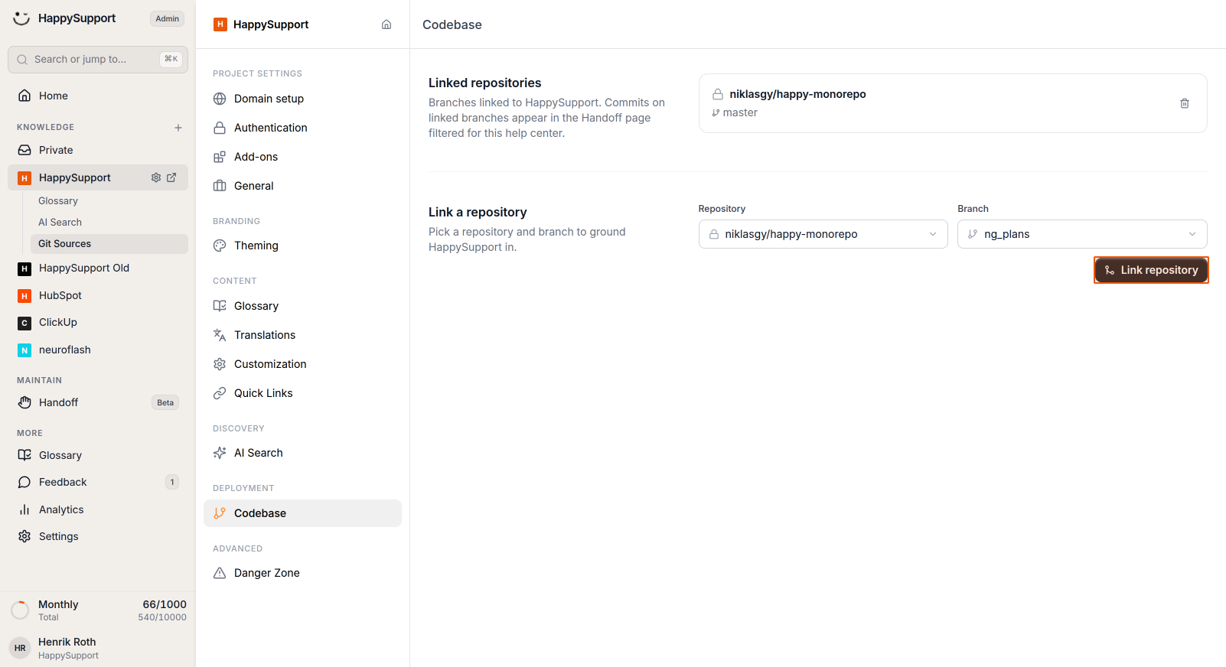Click the neuroflash blue N icon
This screenshot has width=1226, height=667.
[x=24, y=350]
